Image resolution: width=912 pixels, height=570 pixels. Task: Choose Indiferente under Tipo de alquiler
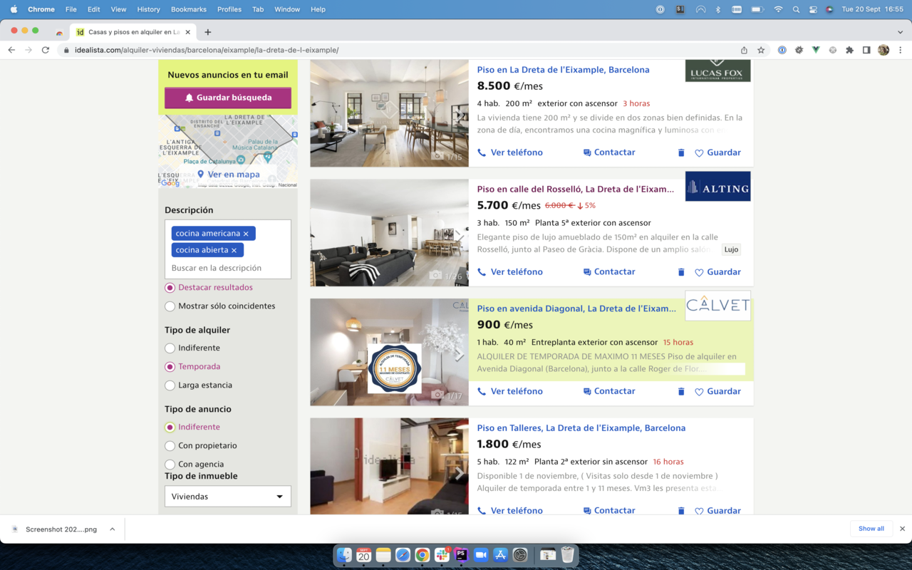[x=170, y=348]
